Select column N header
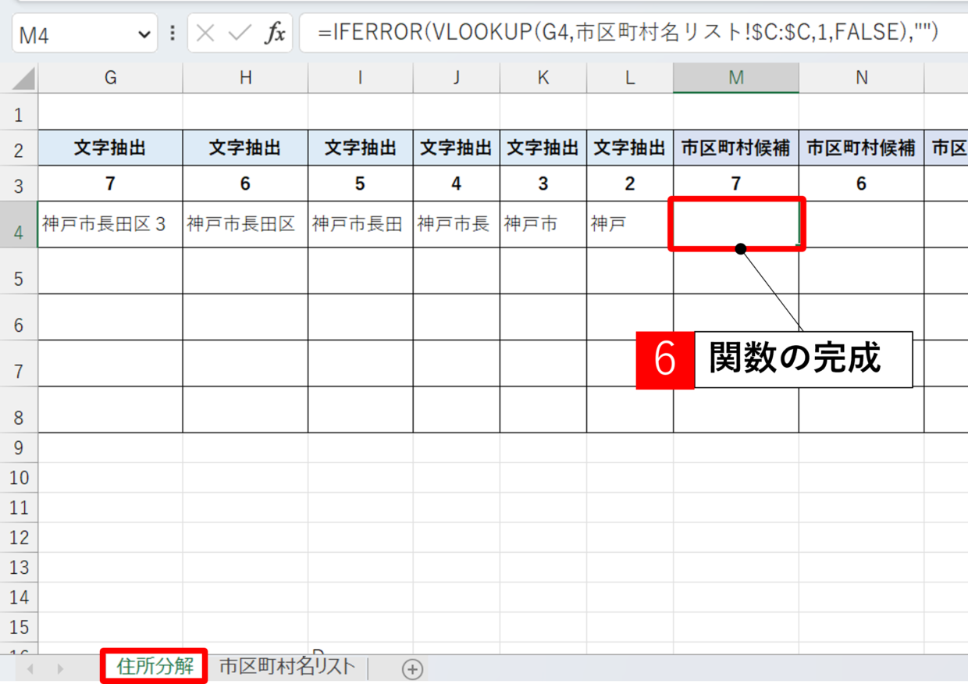The width and height of the screenshot is (968, 684). 861,77
